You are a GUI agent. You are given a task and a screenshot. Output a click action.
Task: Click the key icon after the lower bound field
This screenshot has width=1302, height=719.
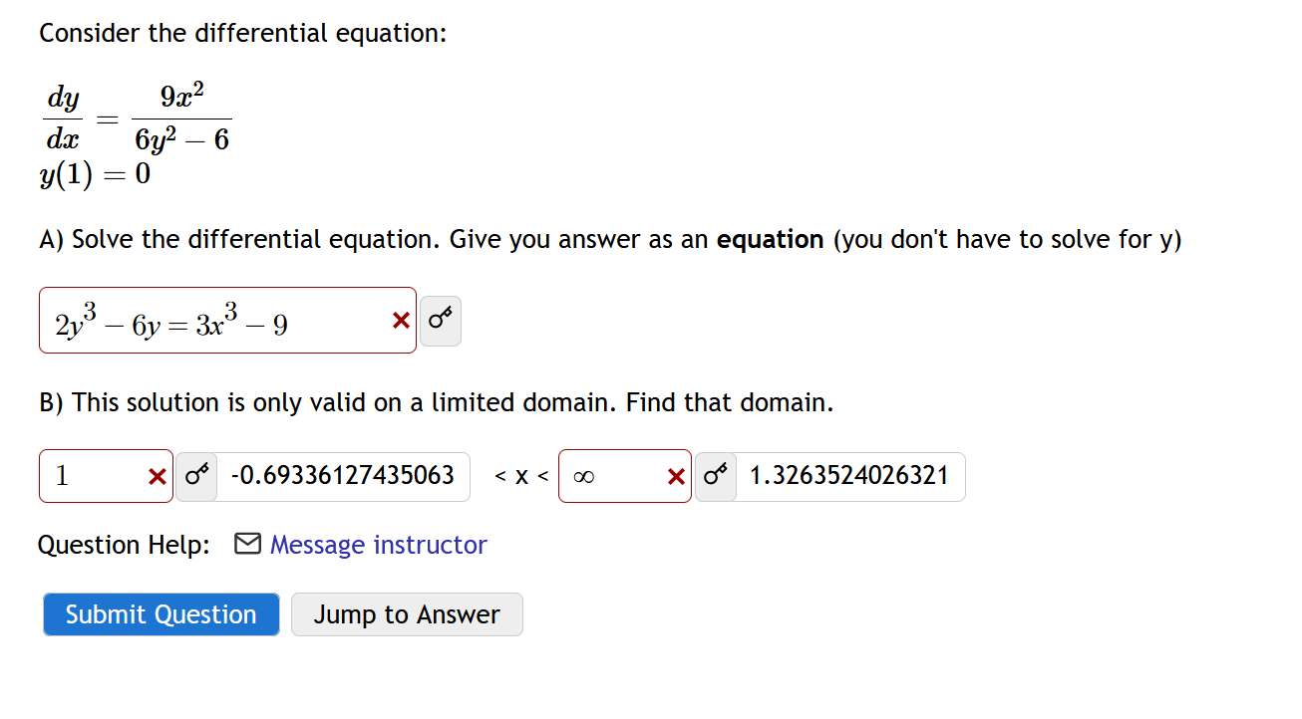coord(195,476)
